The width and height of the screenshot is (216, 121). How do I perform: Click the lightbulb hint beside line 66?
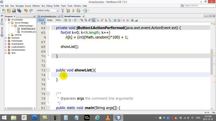[45, 37]
